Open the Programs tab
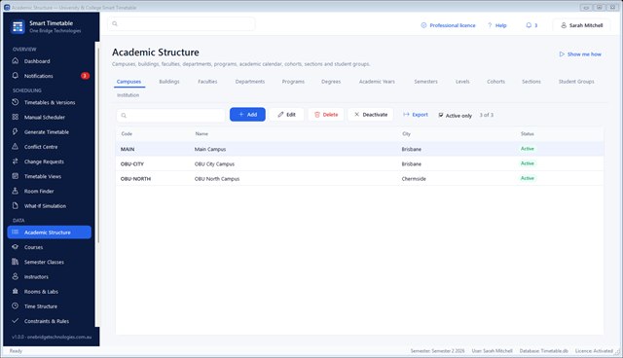623x358 pixels. pos(293,82)
